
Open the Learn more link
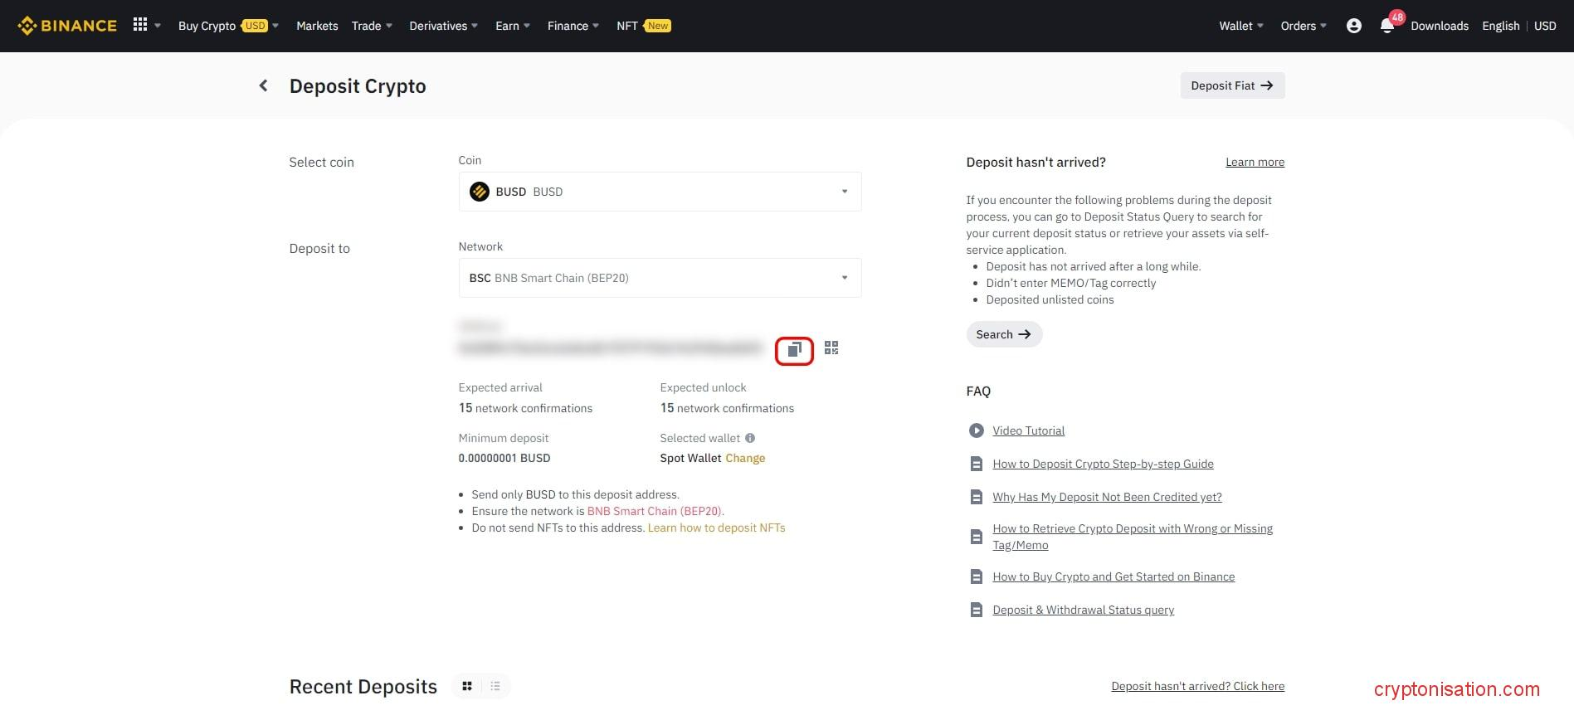click(x=1255, y=162)
